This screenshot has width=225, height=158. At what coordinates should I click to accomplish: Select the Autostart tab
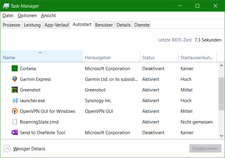point(82,24)
